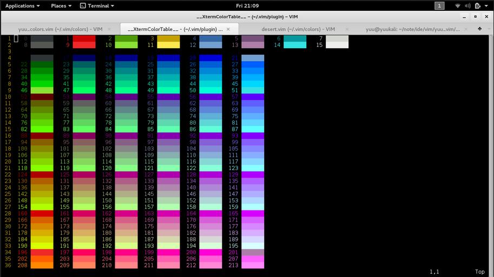Add a new terminal tab with plus icon
Viewport: 494px width, 277px height.
(479, 29)
